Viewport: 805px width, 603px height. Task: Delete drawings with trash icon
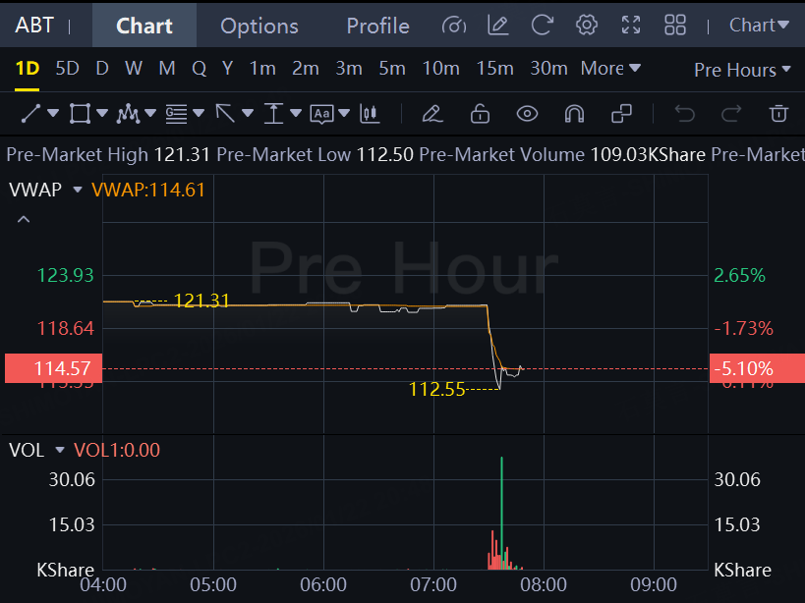point(778,113)
